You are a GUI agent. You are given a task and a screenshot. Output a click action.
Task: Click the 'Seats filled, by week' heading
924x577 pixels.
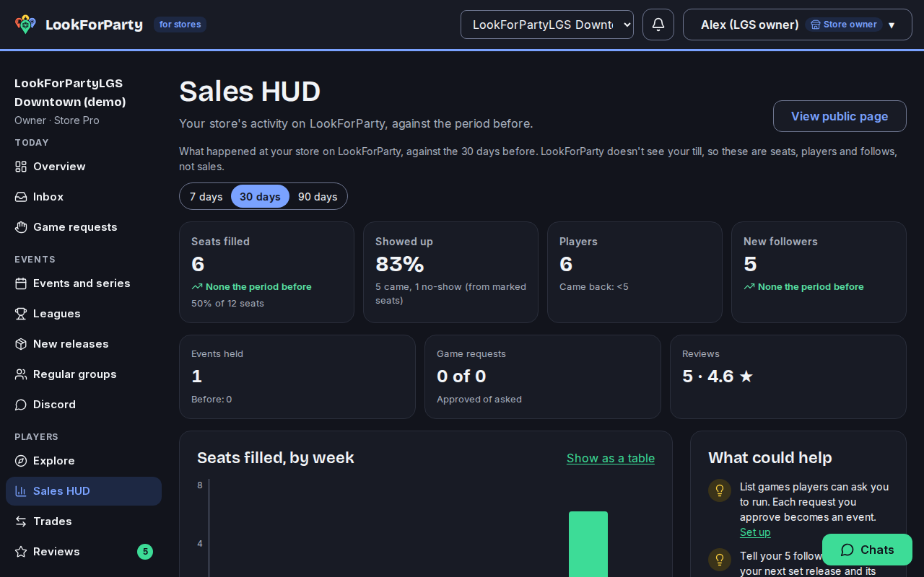(276, 458)
